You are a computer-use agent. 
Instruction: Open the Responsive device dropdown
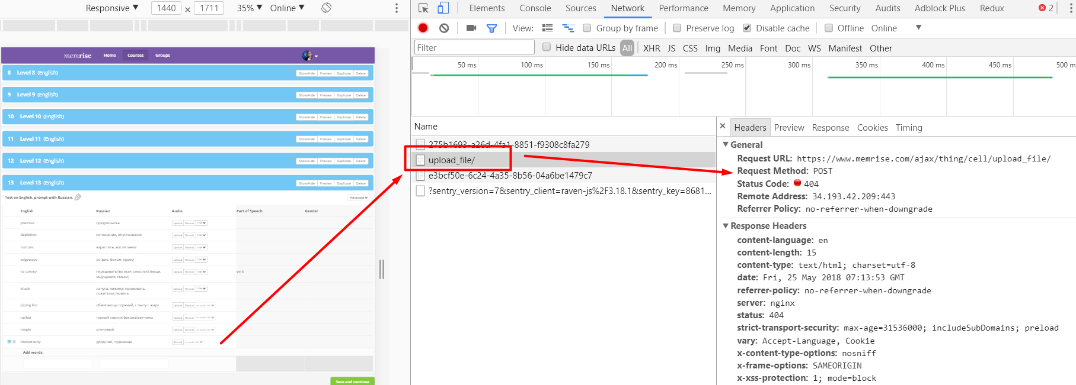tap(111, 8)
